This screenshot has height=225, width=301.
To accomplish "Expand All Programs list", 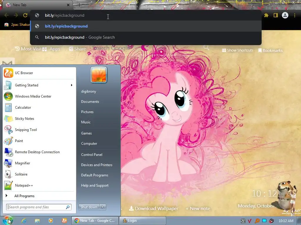I will coord(39,196).
